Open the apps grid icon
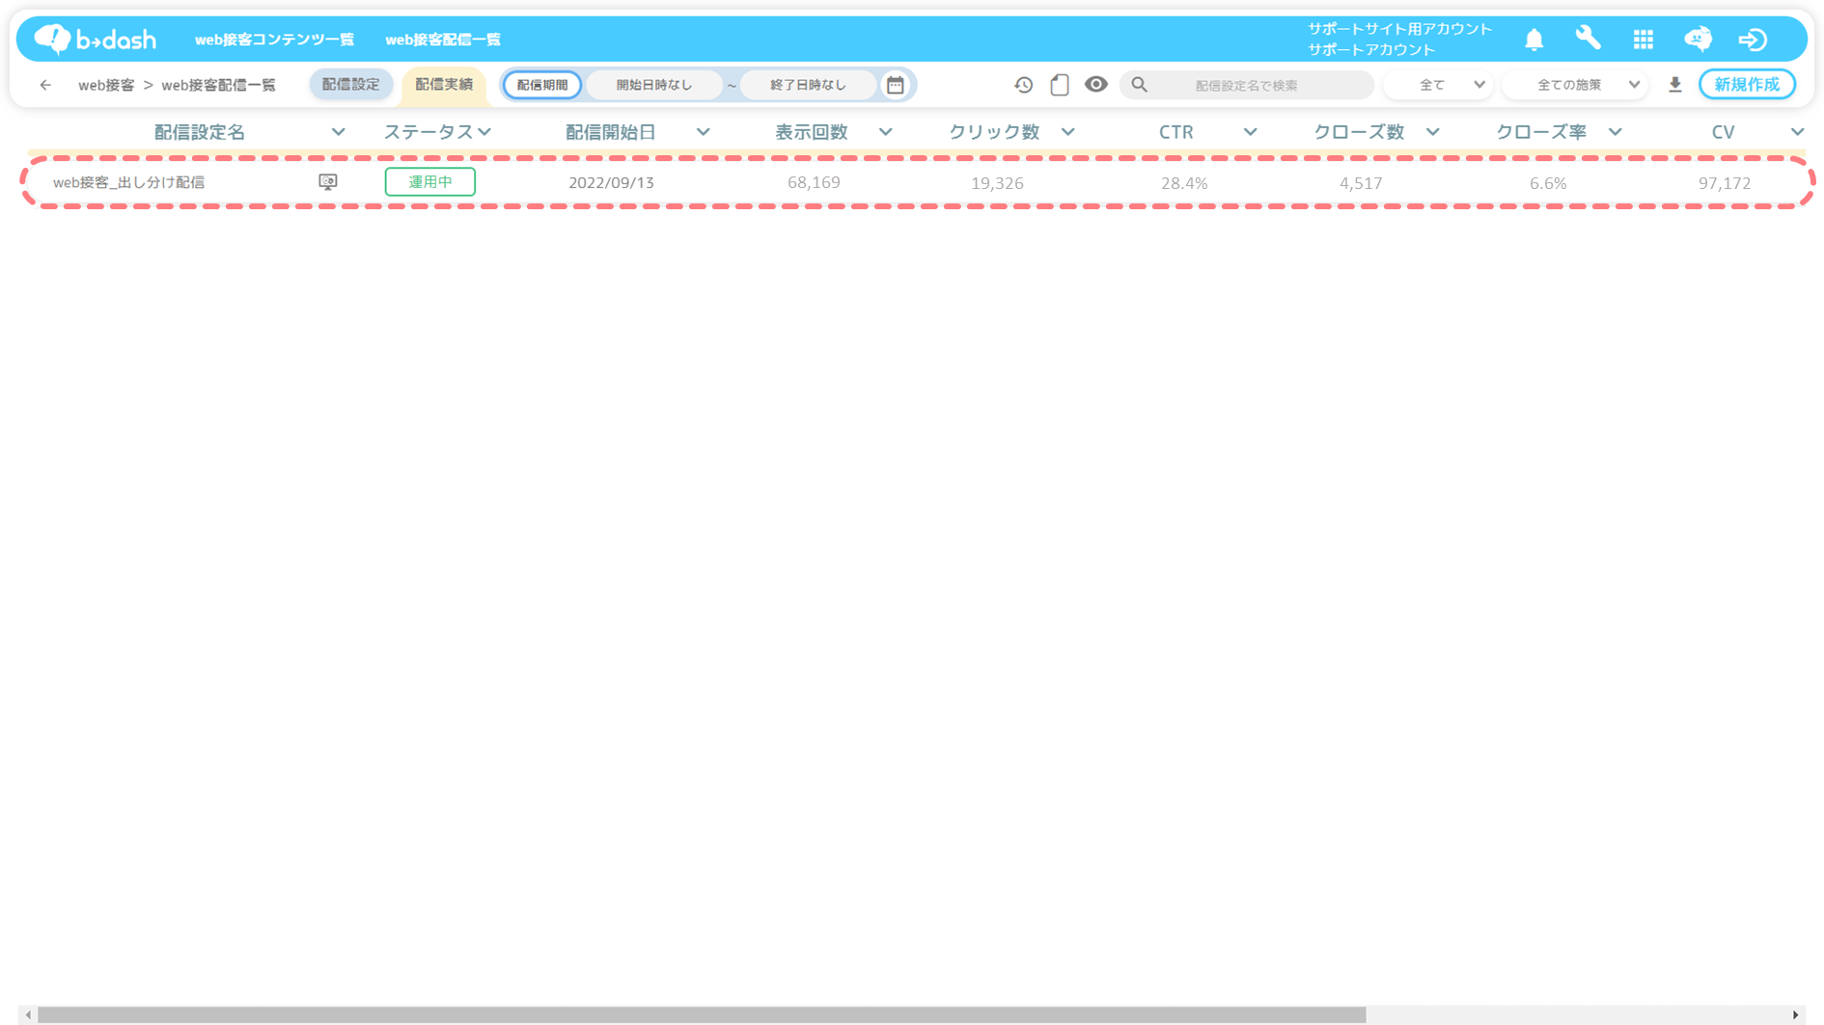 (x=1643, y=39)
